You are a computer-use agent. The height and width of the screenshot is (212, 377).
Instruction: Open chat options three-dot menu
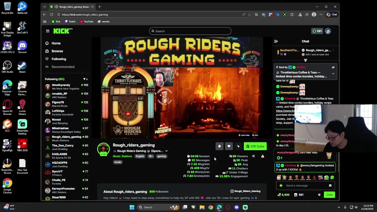[x=333, y=50]
